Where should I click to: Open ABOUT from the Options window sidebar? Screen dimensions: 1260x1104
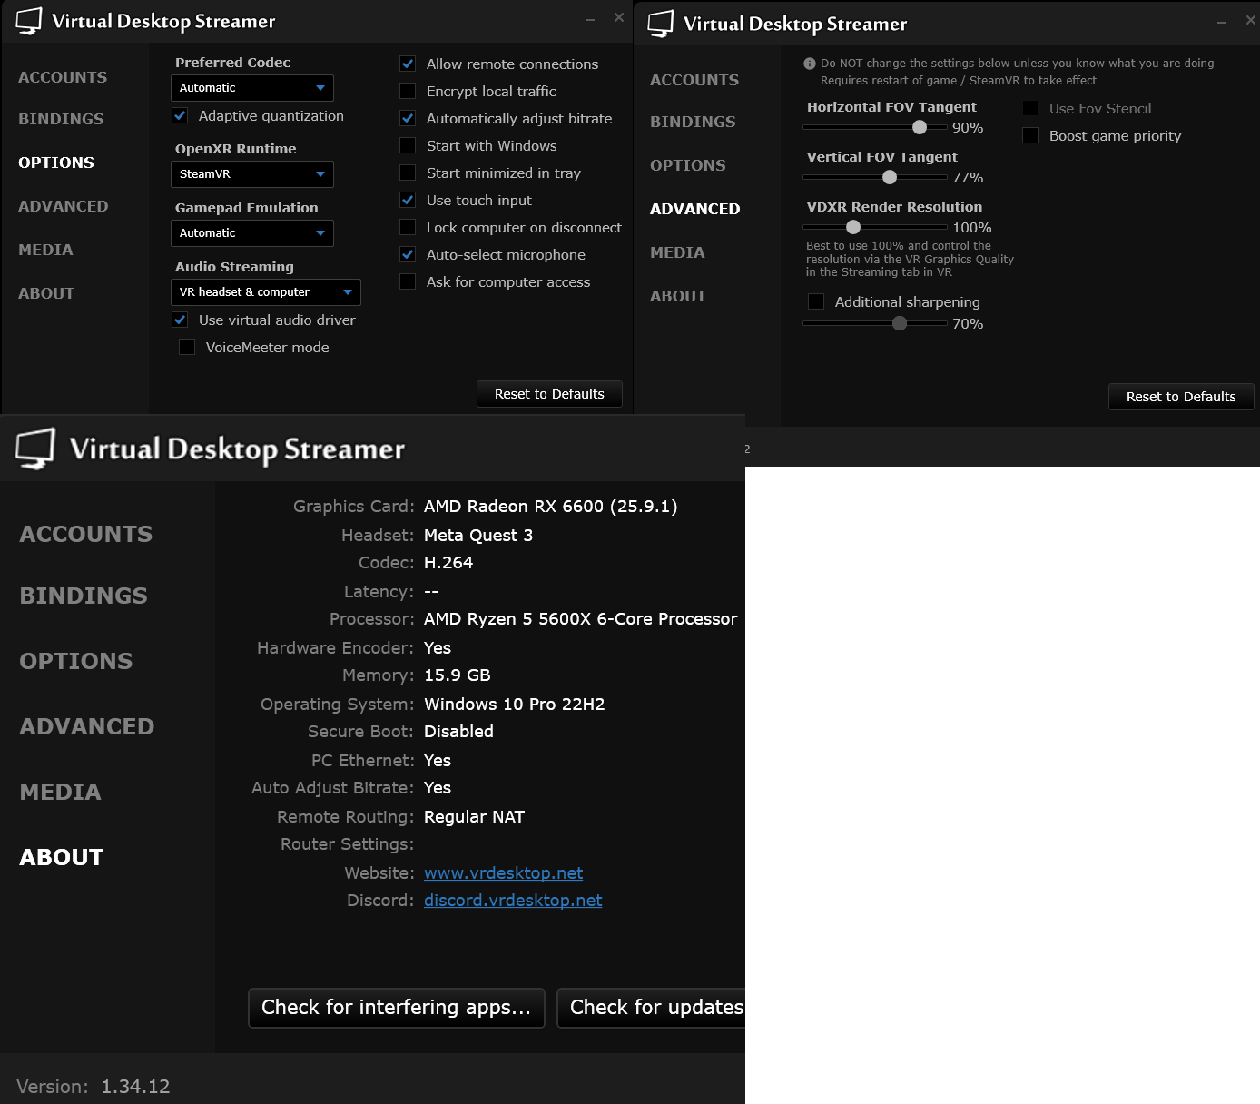click(46, 294)
